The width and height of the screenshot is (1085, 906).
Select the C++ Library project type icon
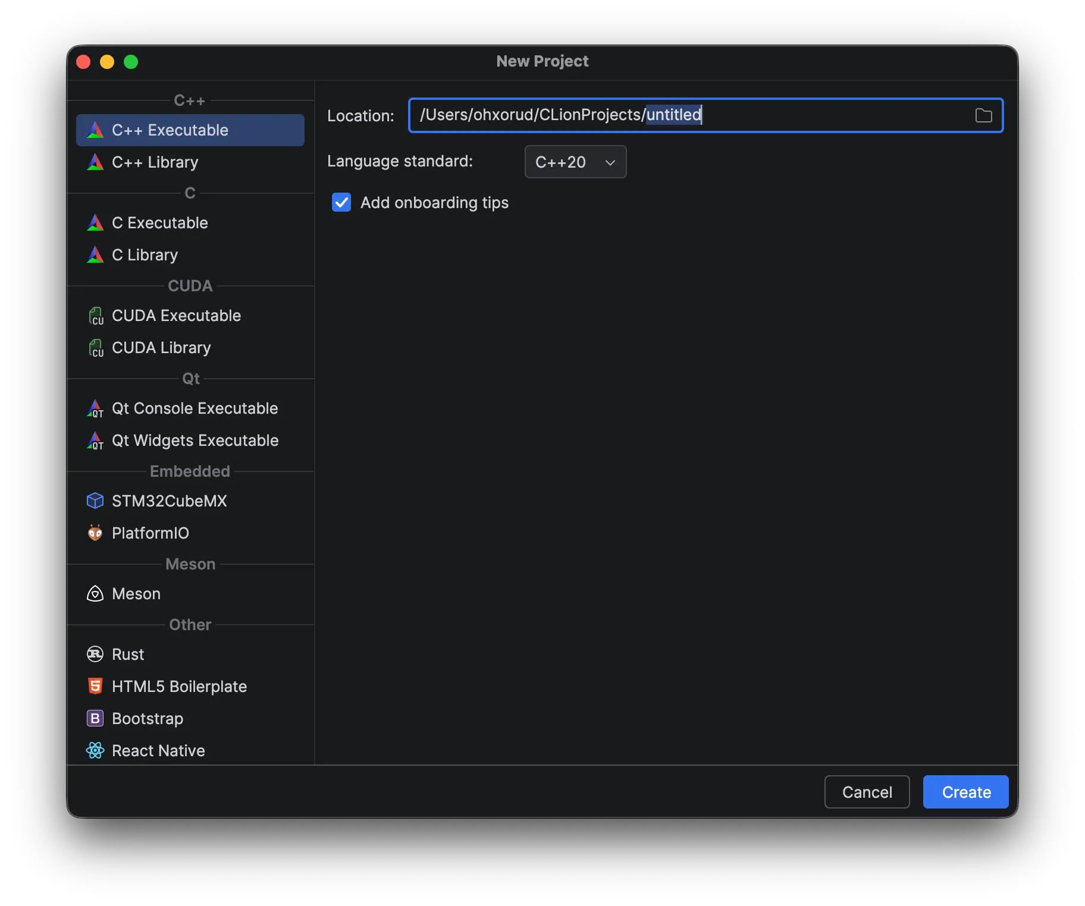96,162
